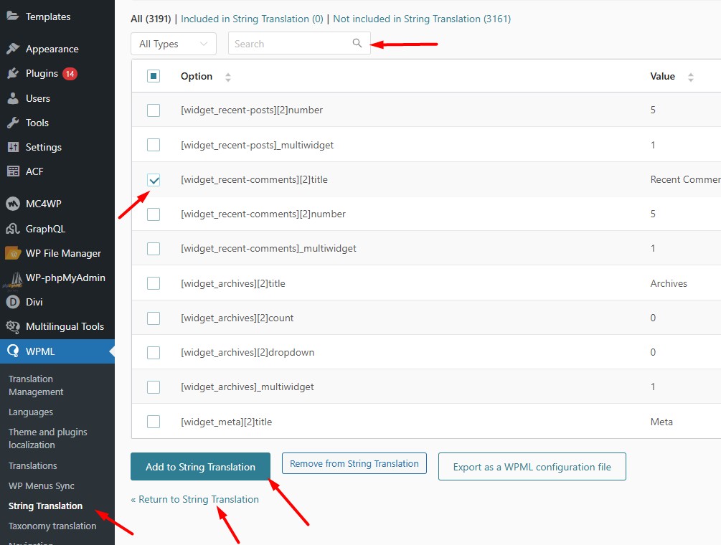Click the Search input field
The height and width of the screenshot is (545, 721).
pos(299,44)
